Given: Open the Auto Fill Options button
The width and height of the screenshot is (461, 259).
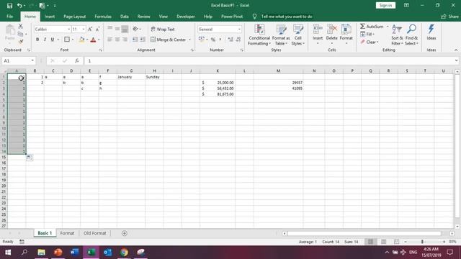Looking at the screenshot, I should [30, 158].
